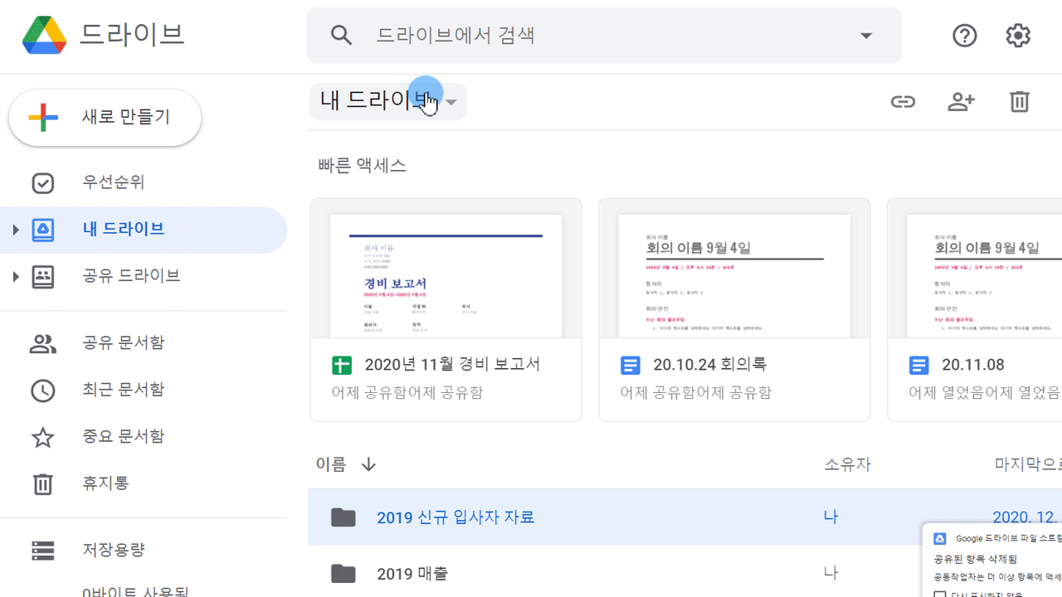
Task: Click the 새로 만들기 button
Action: tap(105, 118)
